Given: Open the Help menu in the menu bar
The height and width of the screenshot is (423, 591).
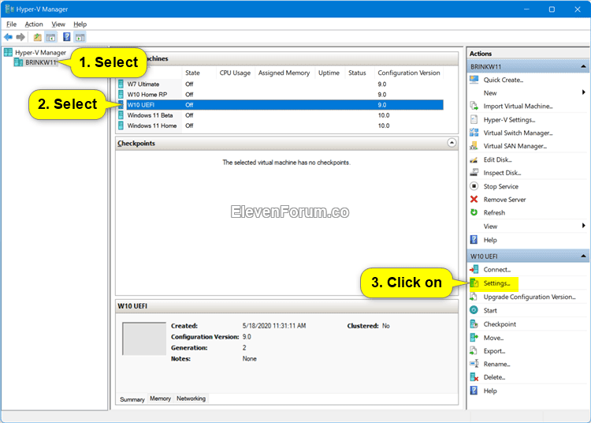Looking at the screenshot, I should pyautogui.click(x=80, y=24).
